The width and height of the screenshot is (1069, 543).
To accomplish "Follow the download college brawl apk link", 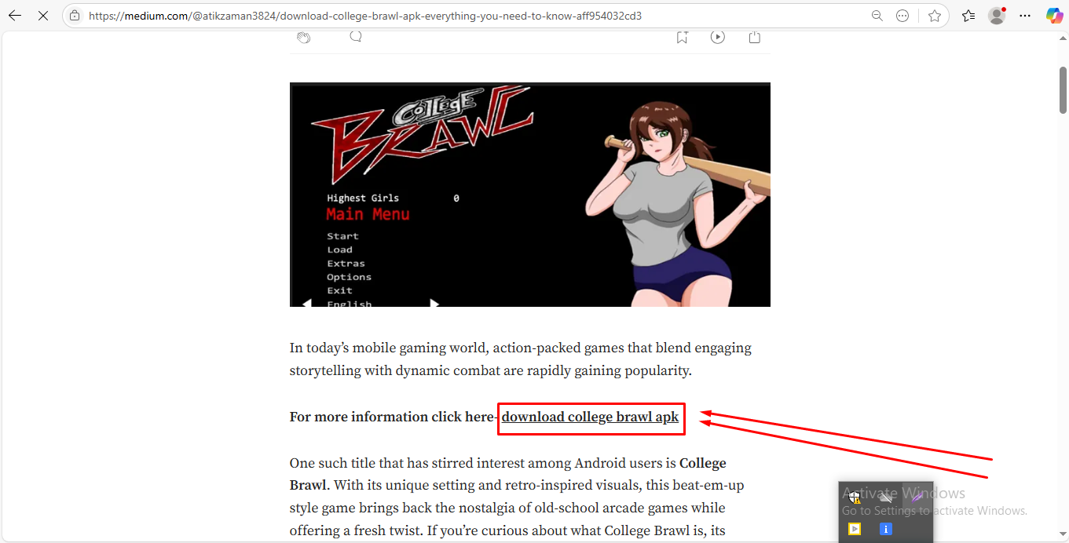I will point(590,417).
